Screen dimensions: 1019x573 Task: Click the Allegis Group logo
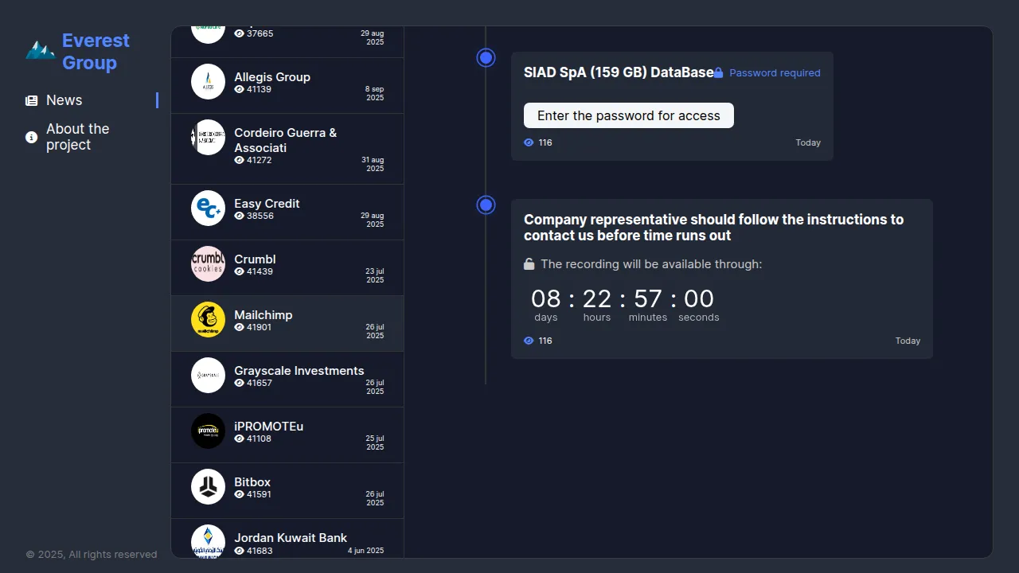pos(208,81)
